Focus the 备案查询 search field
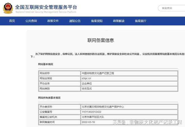 172,8
